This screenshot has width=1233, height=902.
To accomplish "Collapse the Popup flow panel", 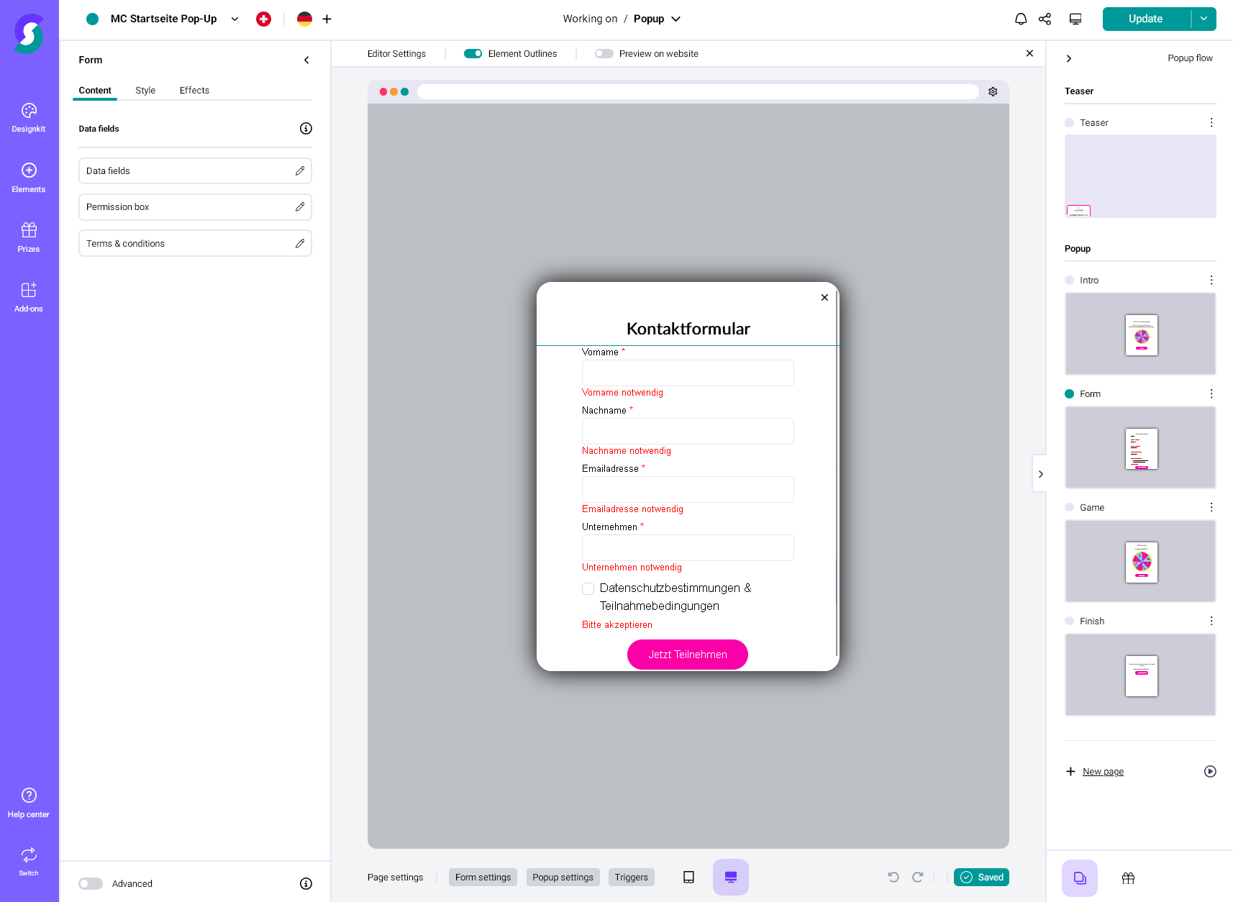I will [x=1069, y=59].
